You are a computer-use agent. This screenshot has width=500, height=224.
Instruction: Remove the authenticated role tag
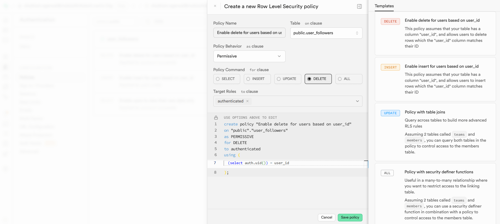(247, 101)
